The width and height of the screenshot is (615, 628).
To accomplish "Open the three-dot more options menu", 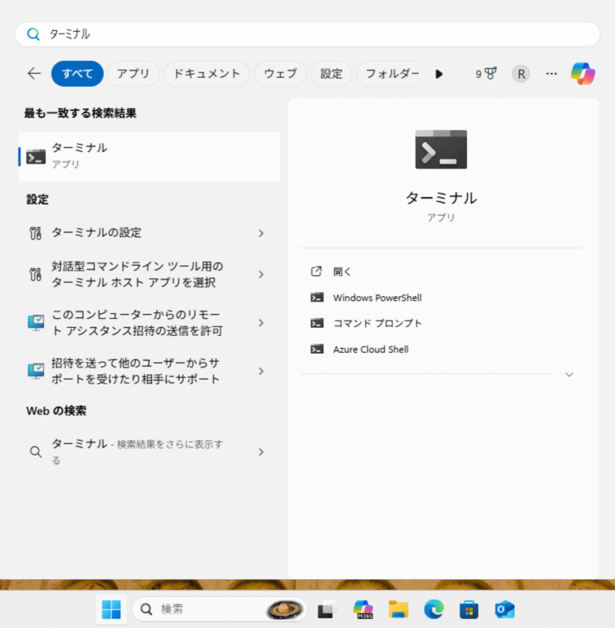I will [x=551, y=74].
